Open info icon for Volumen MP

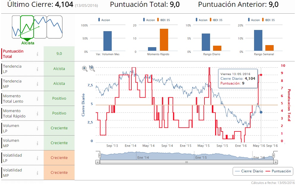[x=37, y=143]
